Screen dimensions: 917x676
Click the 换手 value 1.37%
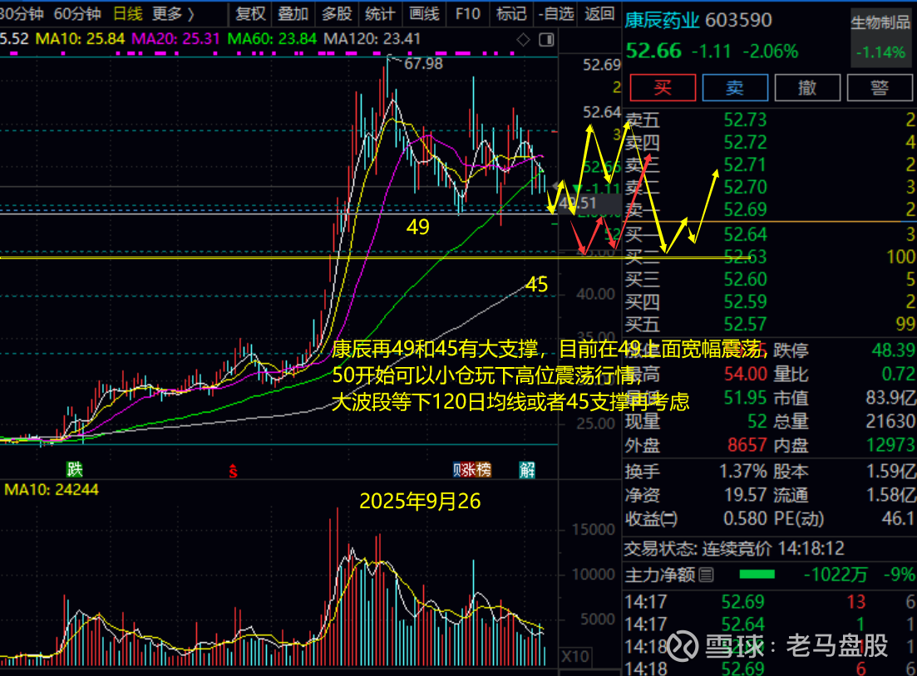[x=742, y=472]
